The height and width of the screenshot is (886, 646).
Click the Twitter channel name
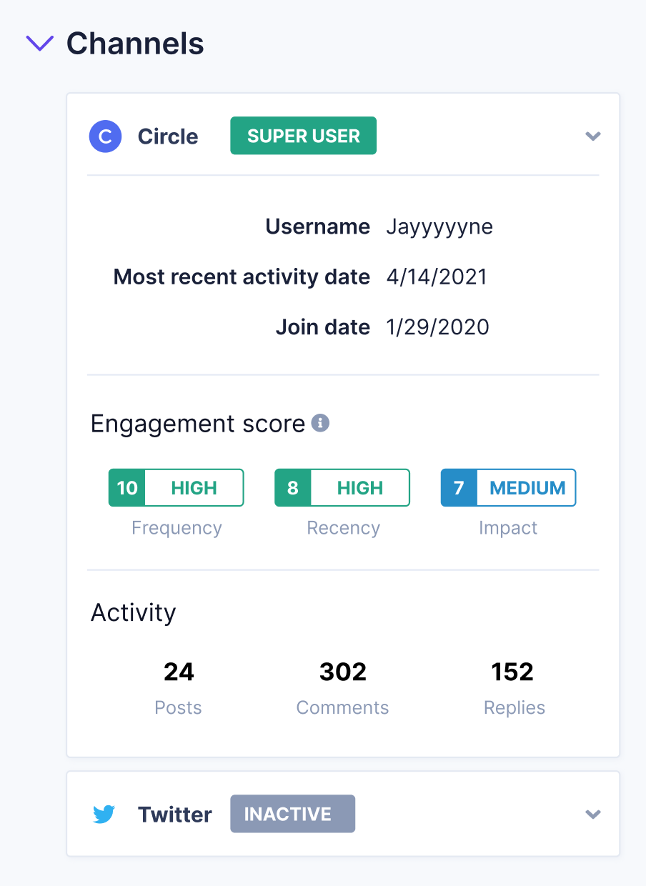coord(175,815)
